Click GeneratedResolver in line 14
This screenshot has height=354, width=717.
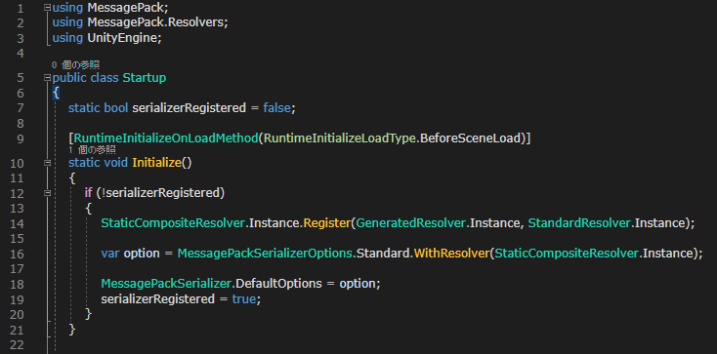pos(410,223)
